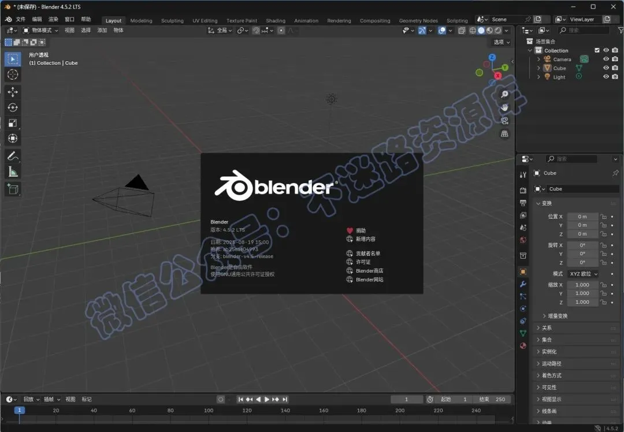This screenshot has height=432, width=624.
Task: Open the Modifiers wrench tab
Action: (523, 284)
